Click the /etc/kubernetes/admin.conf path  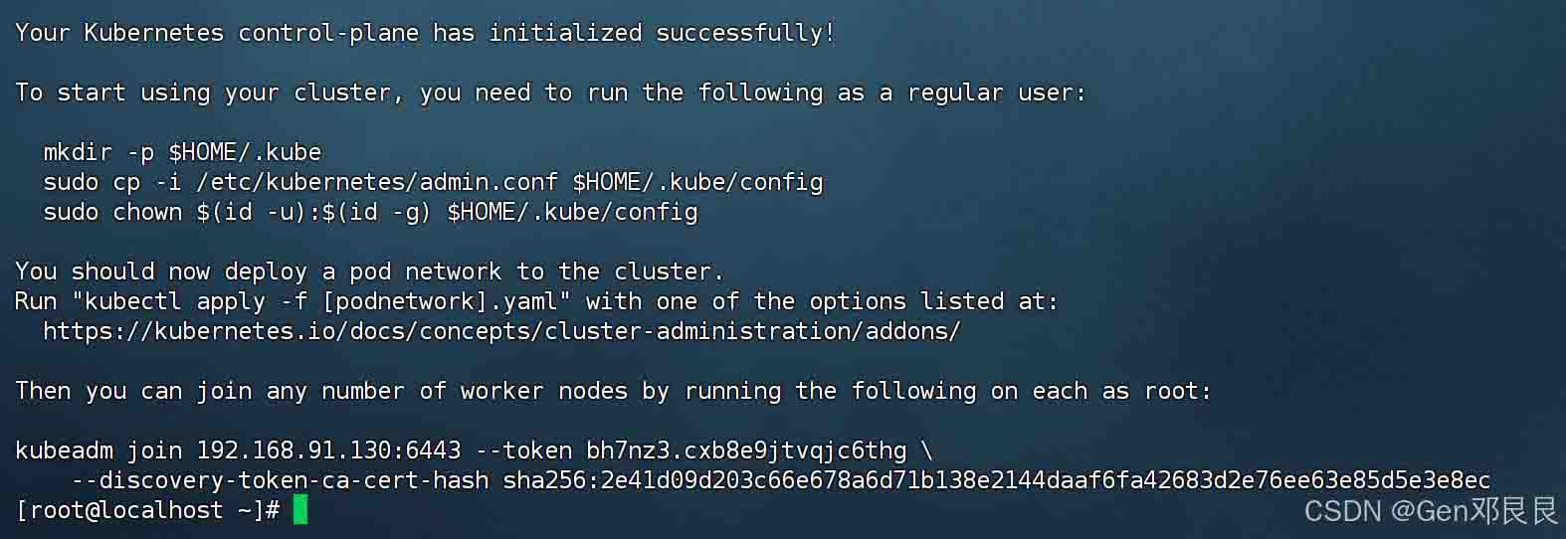tap(377, 182)
